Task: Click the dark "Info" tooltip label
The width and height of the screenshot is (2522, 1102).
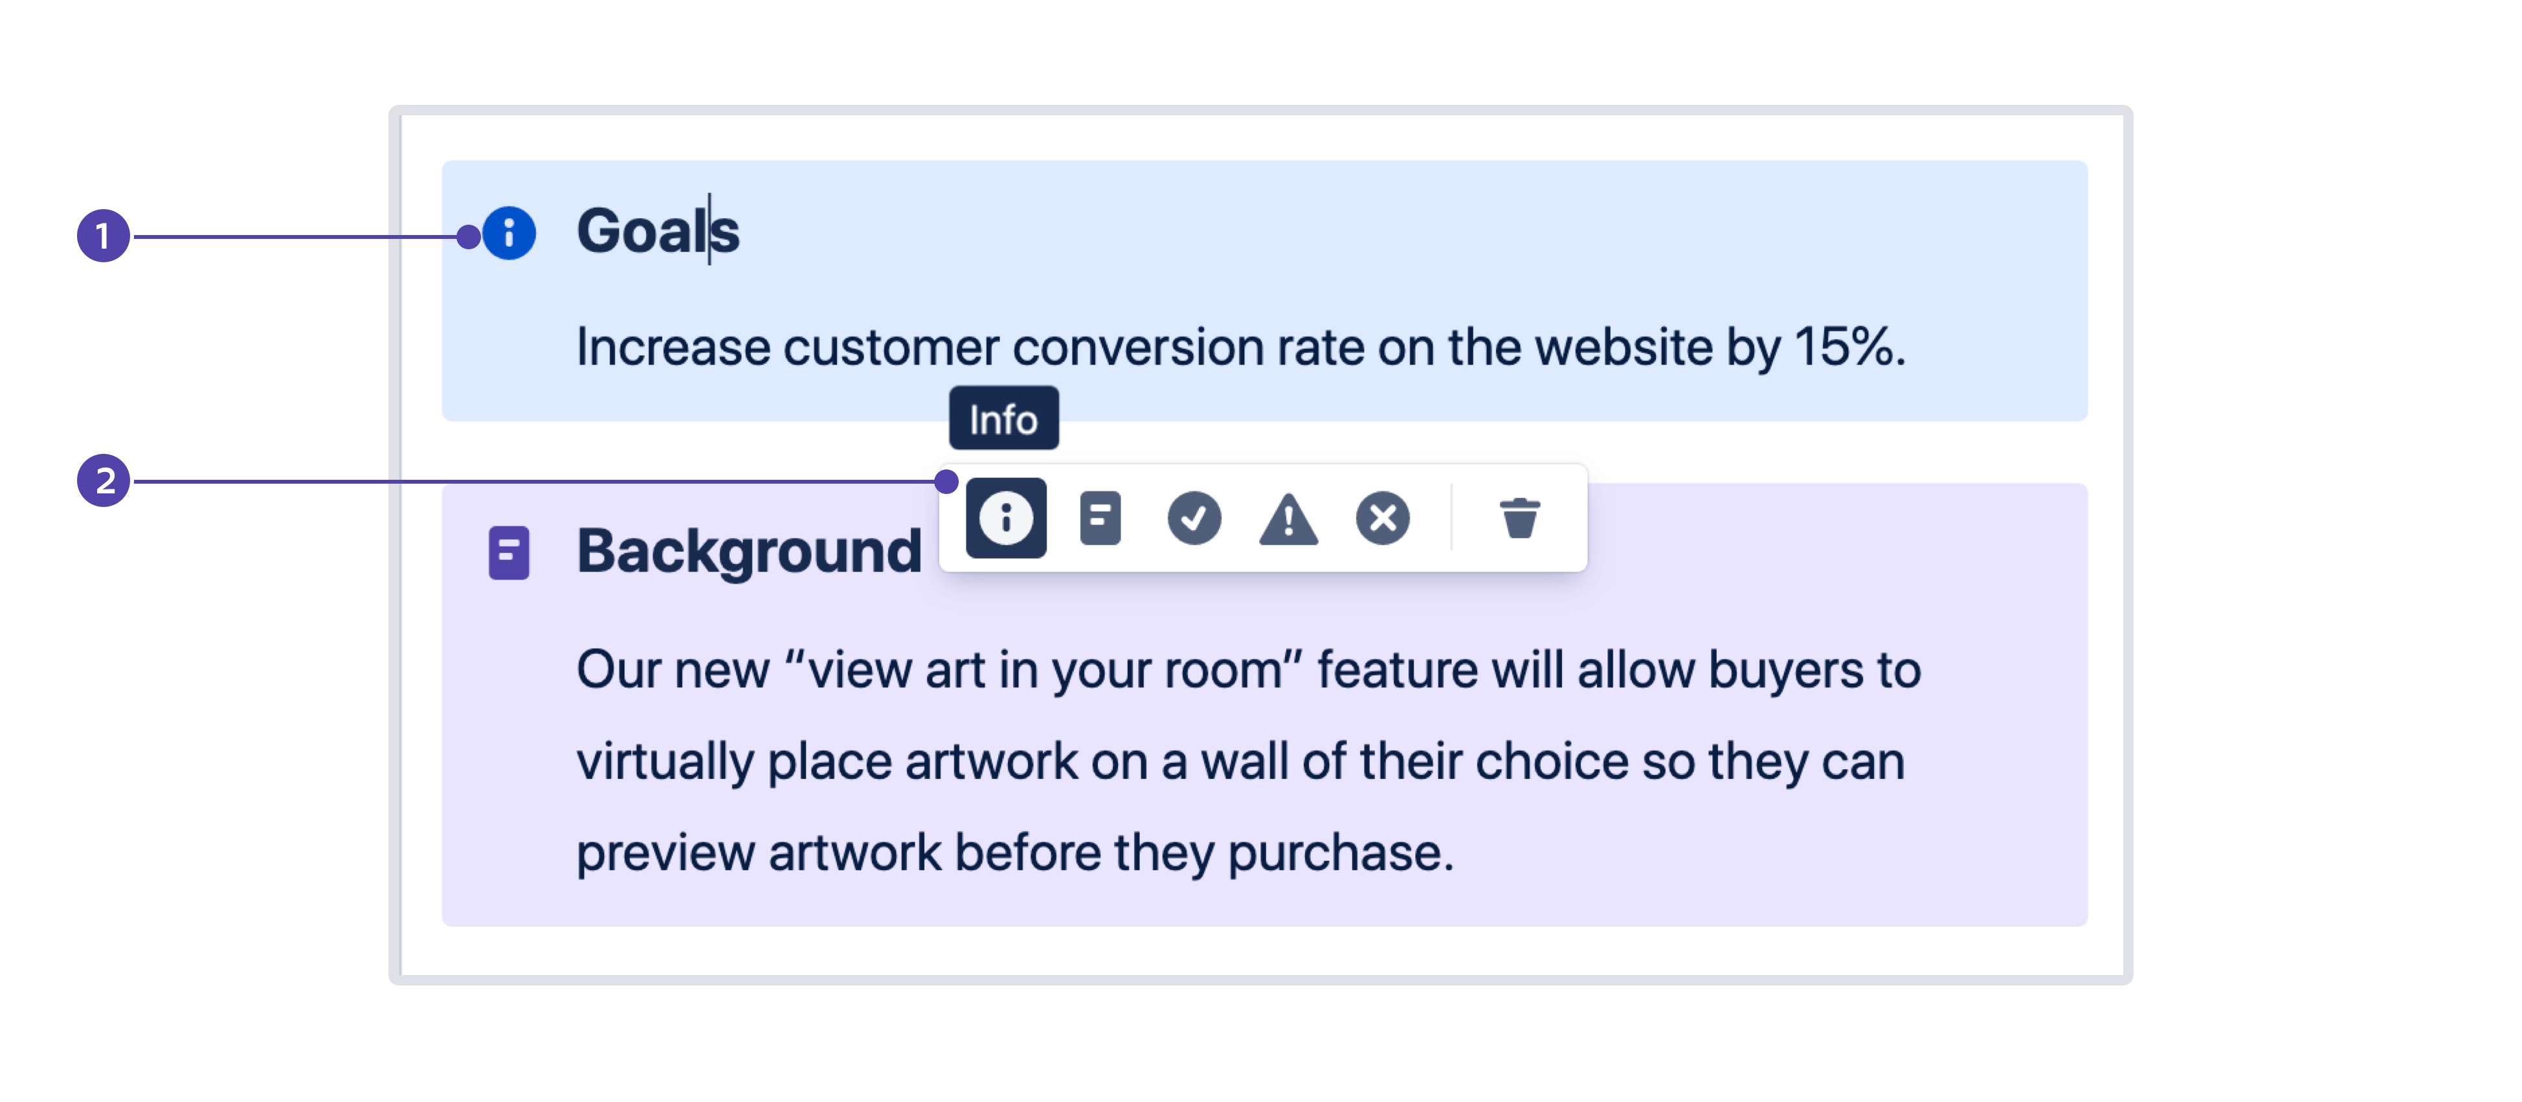Action: [1003, 420]
